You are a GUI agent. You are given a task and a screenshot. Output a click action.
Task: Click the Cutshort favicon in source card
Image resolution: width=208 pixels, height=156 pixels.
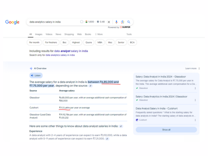(x=137, y=120)
